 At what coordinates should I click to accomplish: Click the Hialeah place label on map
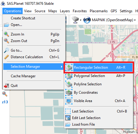(131, 132)
